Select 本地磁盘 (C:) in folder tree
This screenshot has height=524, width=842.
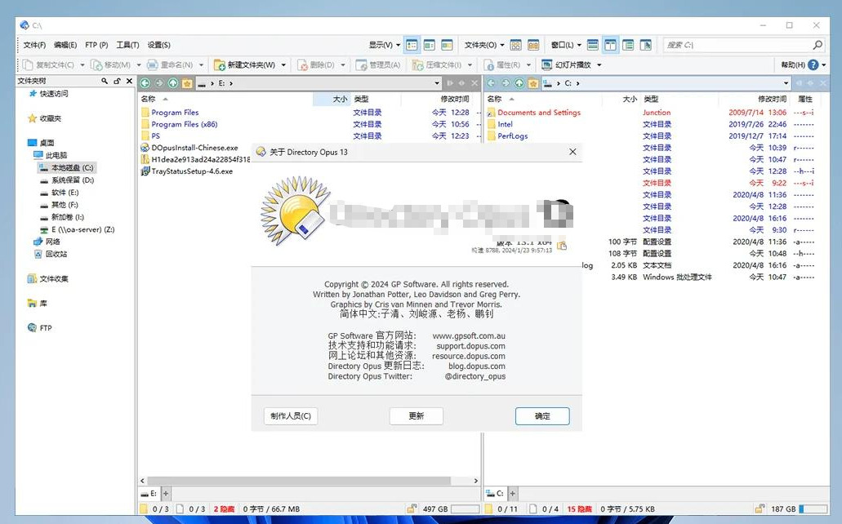point(67,167)
